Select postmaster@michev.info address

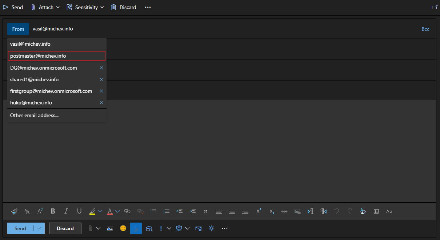coord(57,56)
